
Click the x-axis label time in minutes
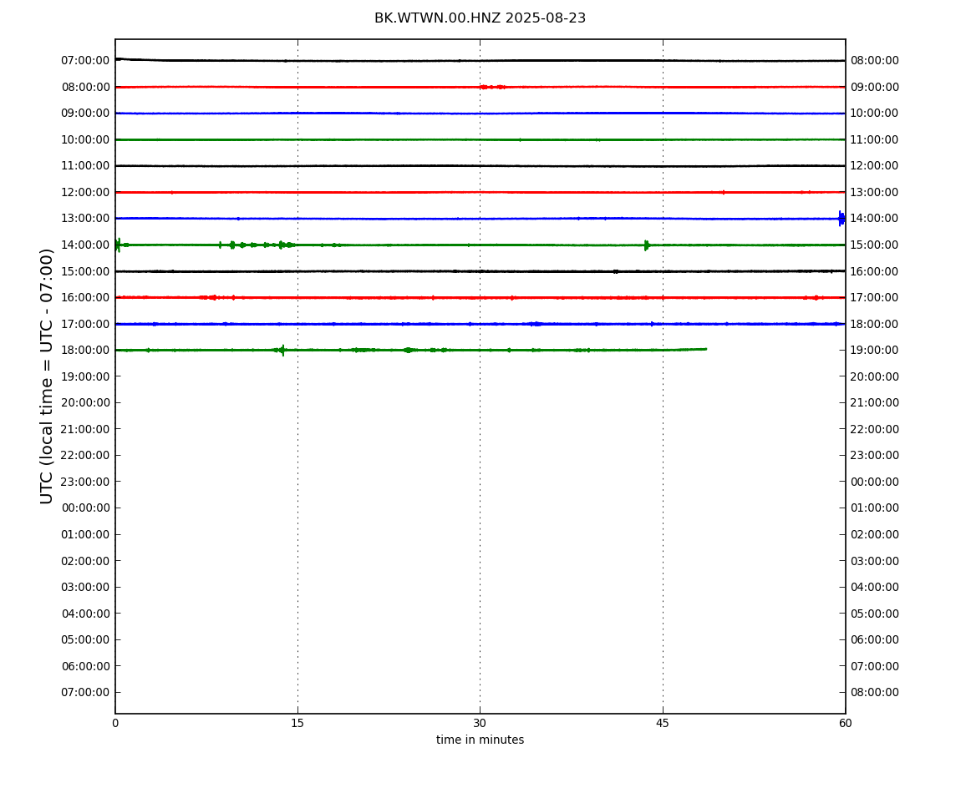pos(480,740)
